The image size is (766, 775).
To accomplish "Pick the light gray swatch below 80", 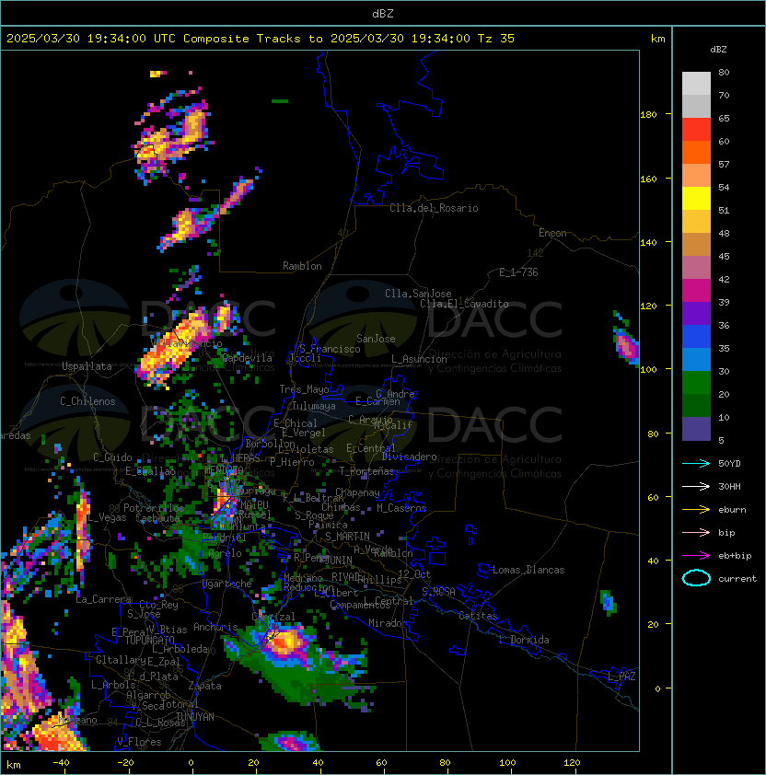I will [x=696, y=83].
